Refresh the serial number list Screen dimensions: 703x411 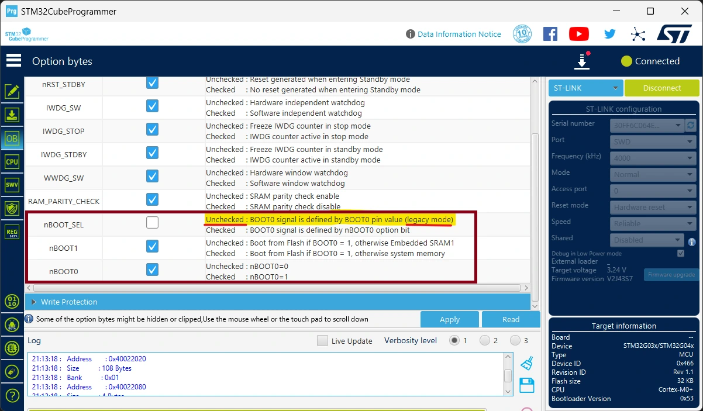[x=691, y=125]
